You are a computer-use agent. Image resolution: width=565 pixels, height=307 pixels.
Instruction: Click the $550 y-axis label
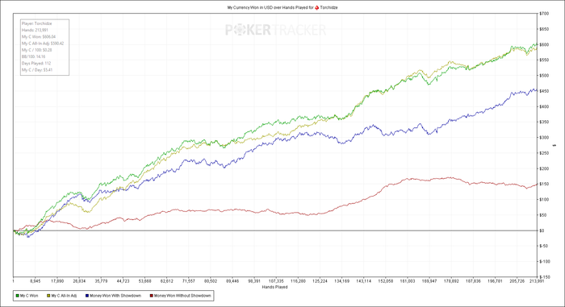coord(544,60)
